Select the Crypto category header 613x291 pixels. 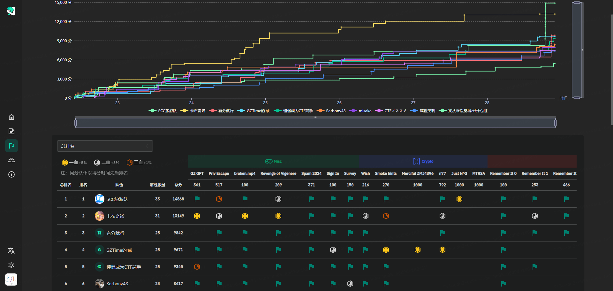coord(423,161)
